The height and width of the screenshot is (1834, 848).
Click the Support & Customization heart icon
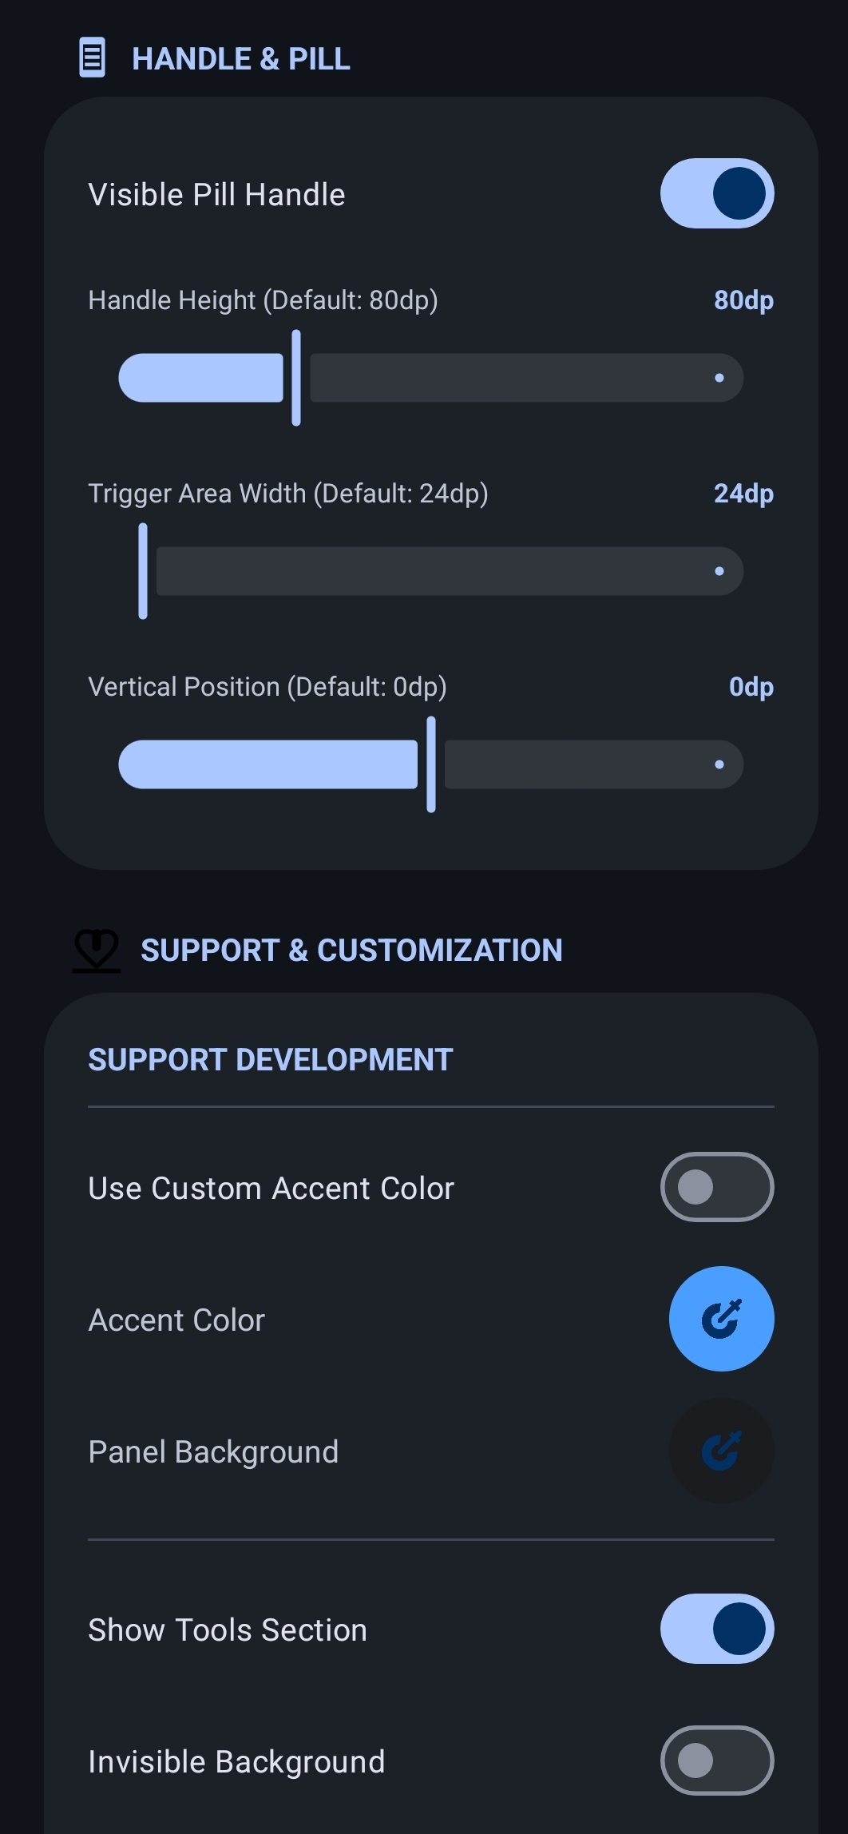[97, 950]
